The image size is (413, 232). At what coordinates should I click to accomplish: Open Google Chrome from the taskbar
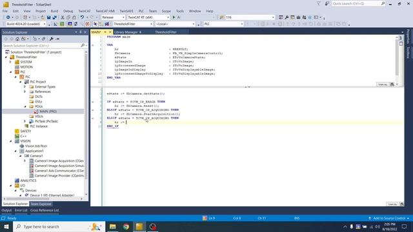[x=126, y=226]
